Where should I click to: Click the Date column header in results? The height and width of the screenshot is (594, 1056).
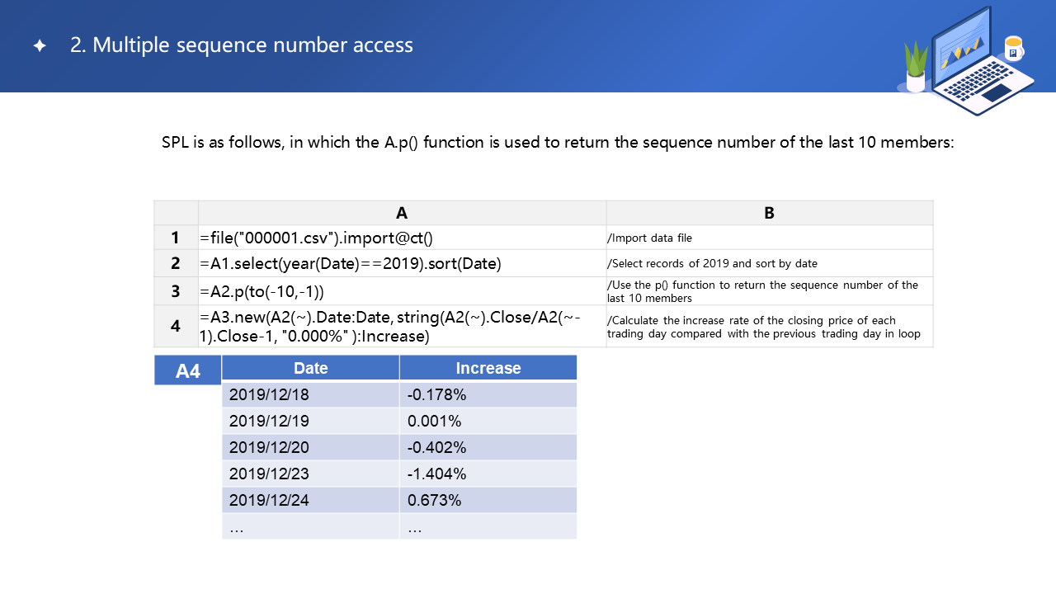click(310, 368)
